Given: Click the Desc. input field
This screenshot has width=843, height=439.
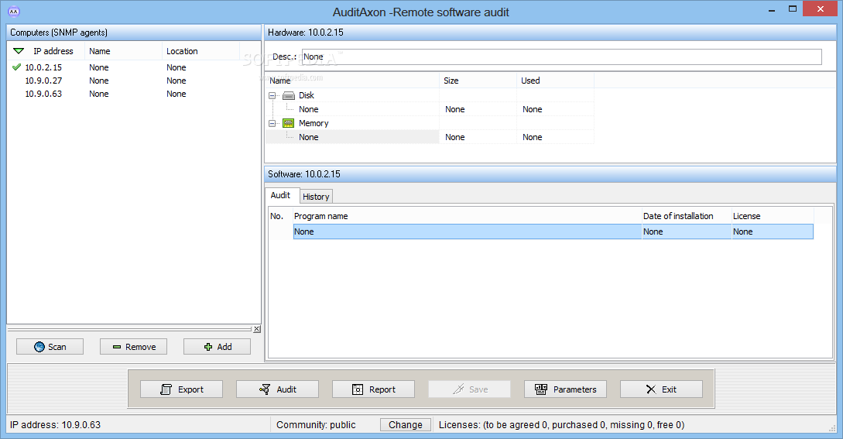Looking at the screenshot, I should click(x=562, y=57).
